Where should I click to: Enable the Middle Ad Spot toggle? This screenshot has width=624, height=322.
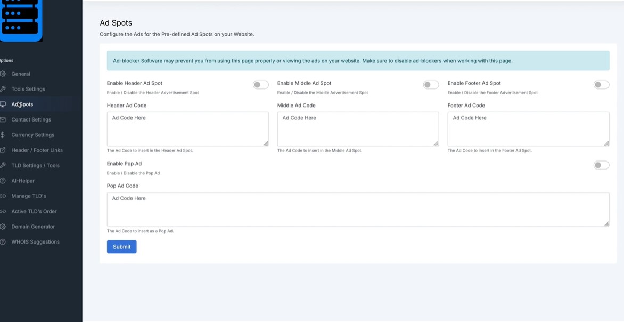431,84
